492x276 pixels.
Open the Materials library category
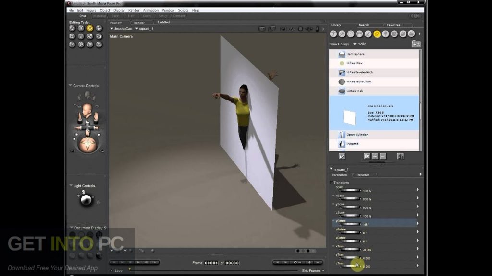coord(403,34)
